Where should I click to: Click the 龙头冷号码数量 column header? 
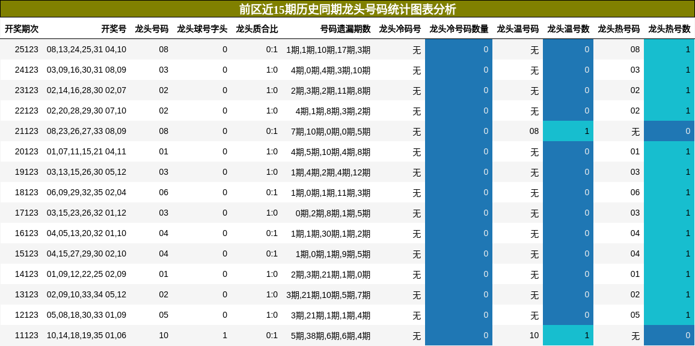(459, 29)
